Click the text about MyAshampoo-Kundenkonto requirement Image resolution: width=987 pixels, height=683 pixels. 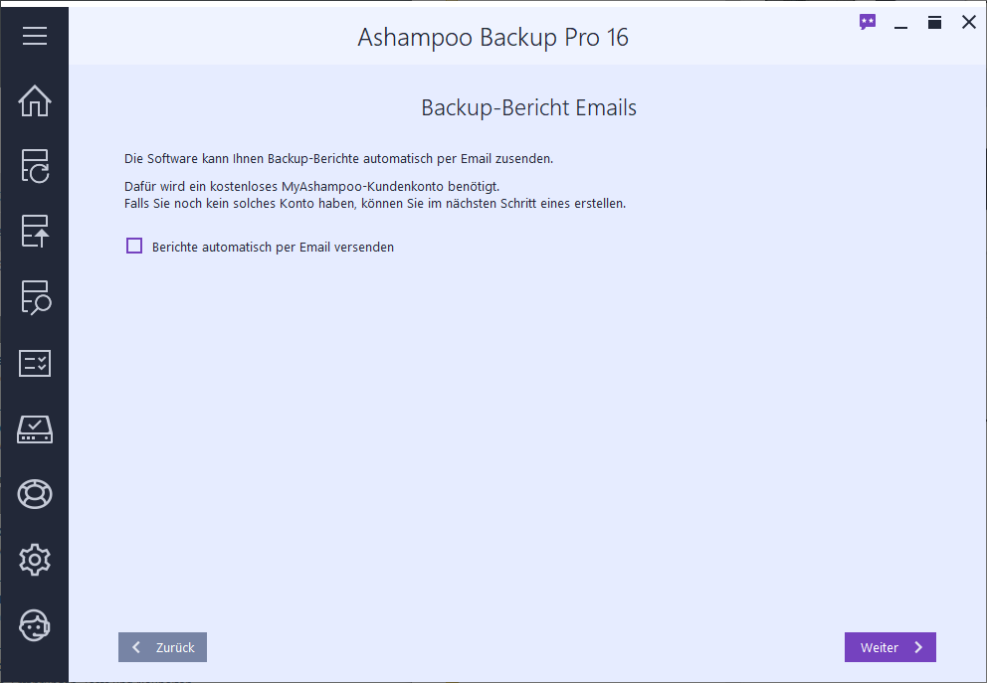[311, 187]
